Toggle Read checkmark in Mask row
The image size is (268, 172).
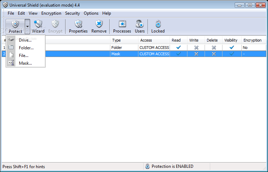point(178,54)
